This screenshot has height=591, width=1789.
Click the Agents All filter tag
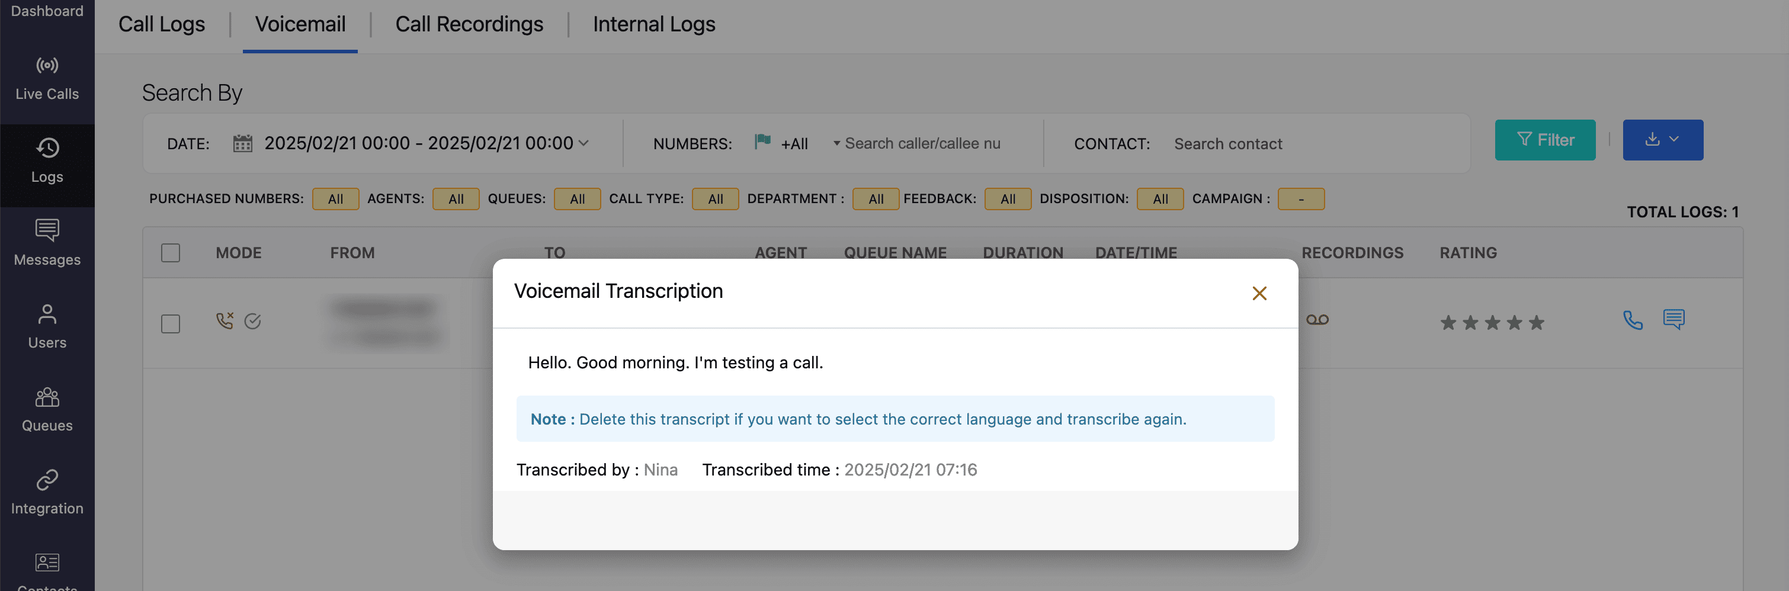pyautogui.click(x=456, y=198)
